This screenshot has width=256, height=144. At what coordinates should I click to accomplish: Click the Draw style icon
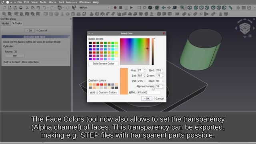tap(150, 8)
